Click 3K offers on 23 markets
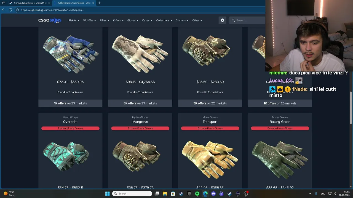Image resolution: width=353 pixels, height=198 pixels. tap(140, 103)
